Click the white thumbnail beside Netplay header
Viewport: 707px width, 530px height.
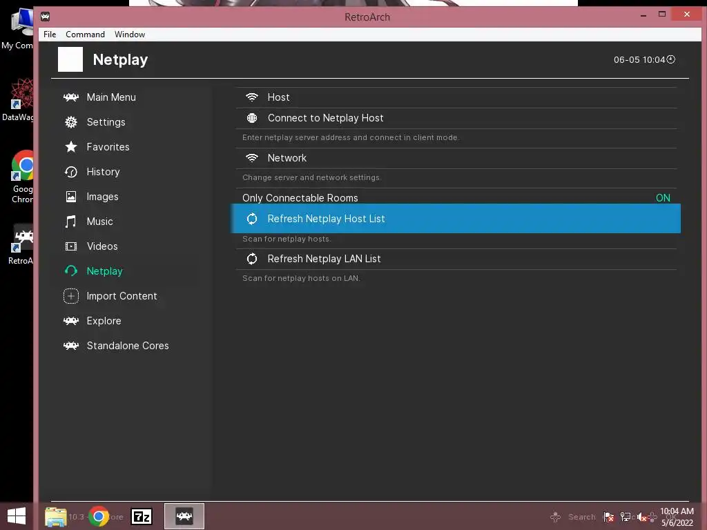pyautogui.click(x=70, y=59)
